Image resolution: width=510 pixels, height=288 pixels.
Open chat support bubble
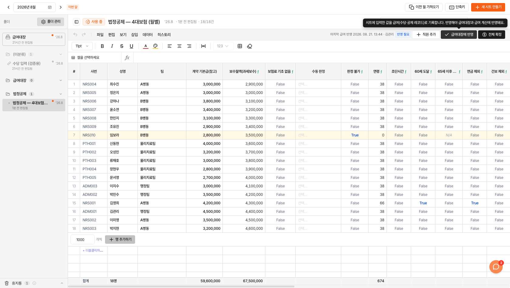click(x=496, y=267)
